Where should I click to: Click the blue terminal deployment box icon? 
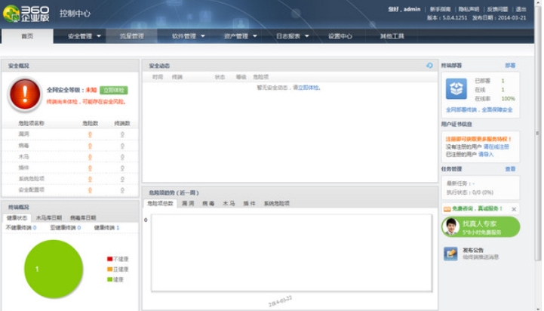(x=456, y=89)
